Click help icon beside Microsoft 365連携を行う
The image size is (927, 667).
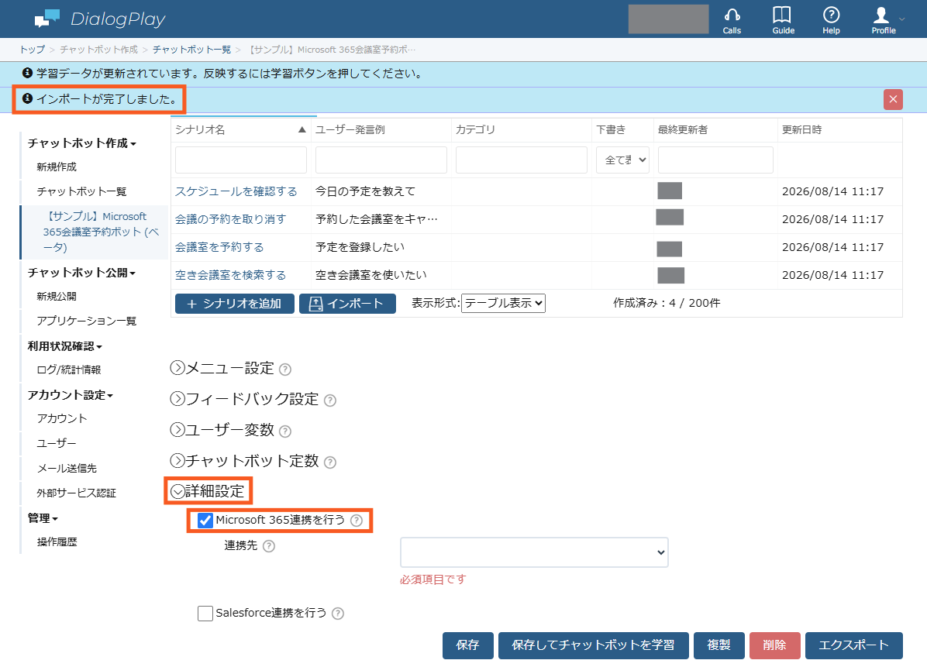(357, 521)
